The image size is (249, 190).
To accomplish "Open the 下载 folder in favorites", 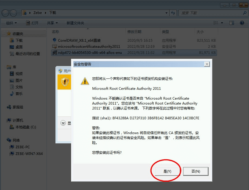I will coord(19,41).
